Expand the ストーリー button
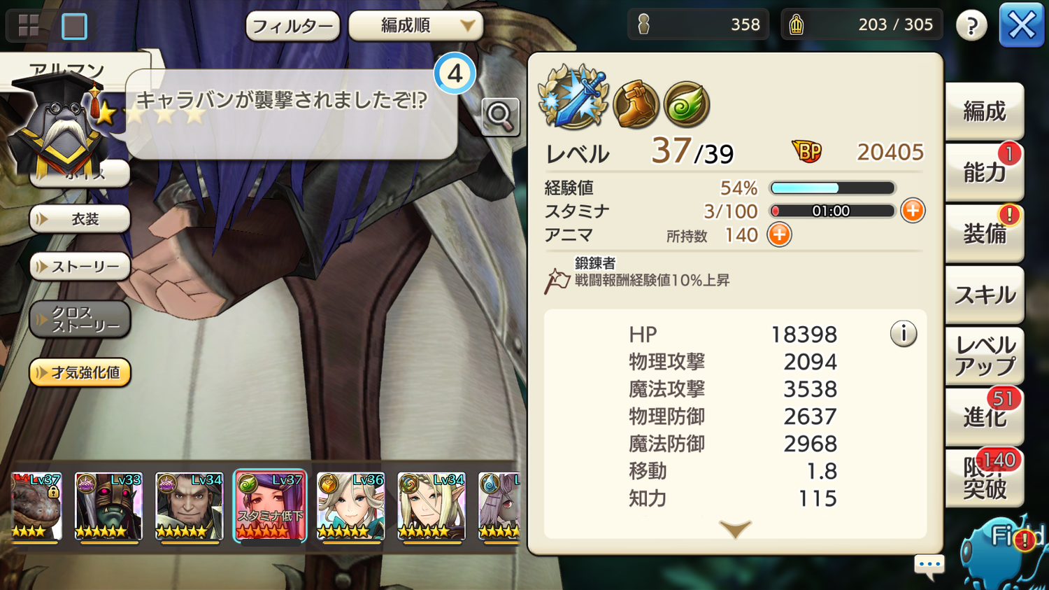The image size is (1049, 590). click(x=80, y=267)
